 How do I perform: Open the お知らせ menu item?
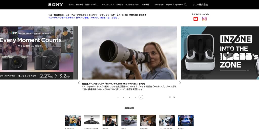point(120,5)
